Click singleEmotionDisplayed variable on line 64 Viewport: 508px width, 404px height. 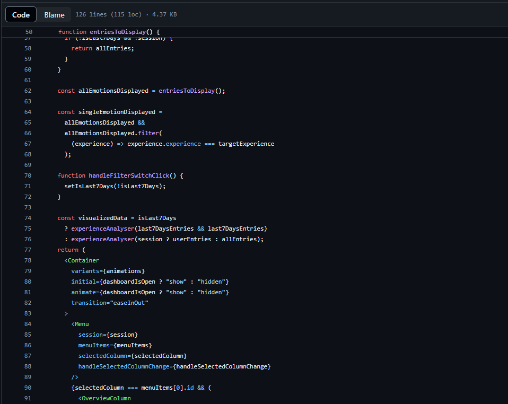click(117, 112)
